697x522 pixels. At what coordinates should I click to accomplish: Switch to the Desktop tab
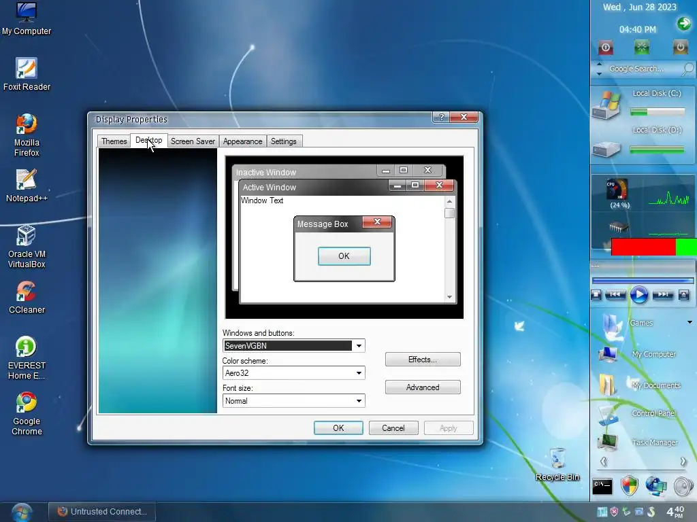pyautogui.click(x=149, y=140)
